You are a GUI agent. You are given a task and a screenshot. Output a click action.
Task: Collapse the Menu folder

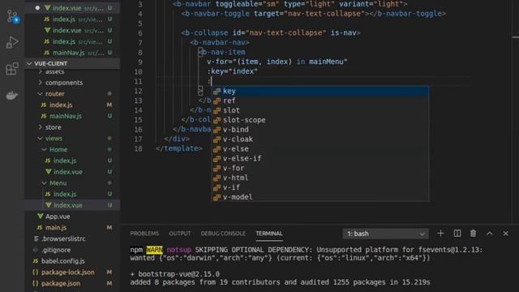[72, 182]
